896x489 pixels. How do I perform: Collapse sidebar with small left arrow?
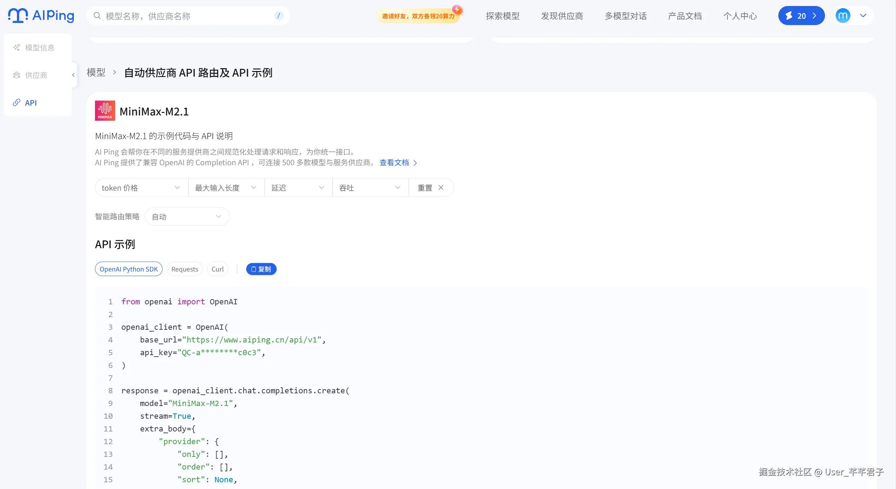(73, 75)
